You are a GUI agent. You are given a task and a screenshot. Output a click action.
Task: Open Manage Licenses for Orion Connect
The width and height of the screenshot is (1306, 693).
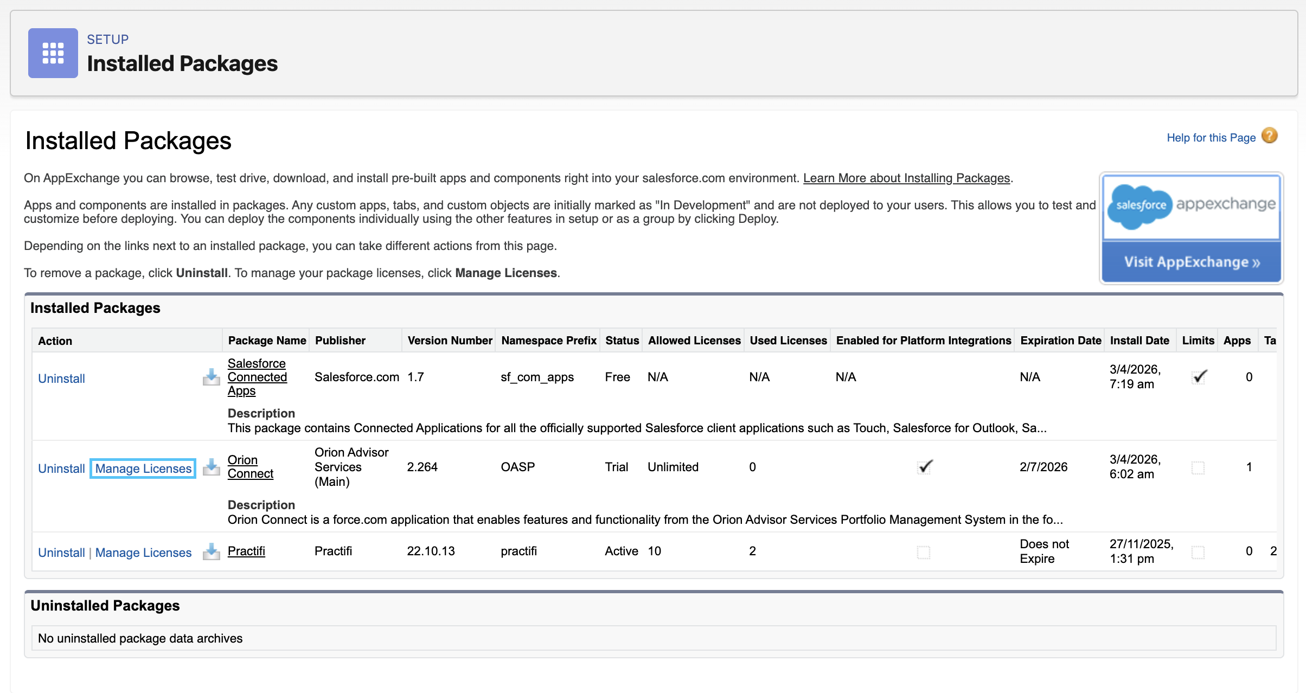click(143, 469)
